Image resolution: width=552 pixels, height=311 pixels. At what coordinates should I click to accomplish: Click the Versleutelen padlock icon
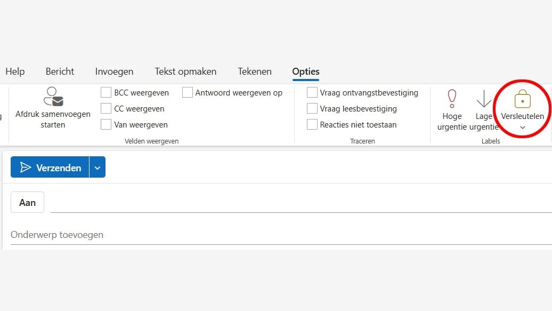(x=522, y=99)
